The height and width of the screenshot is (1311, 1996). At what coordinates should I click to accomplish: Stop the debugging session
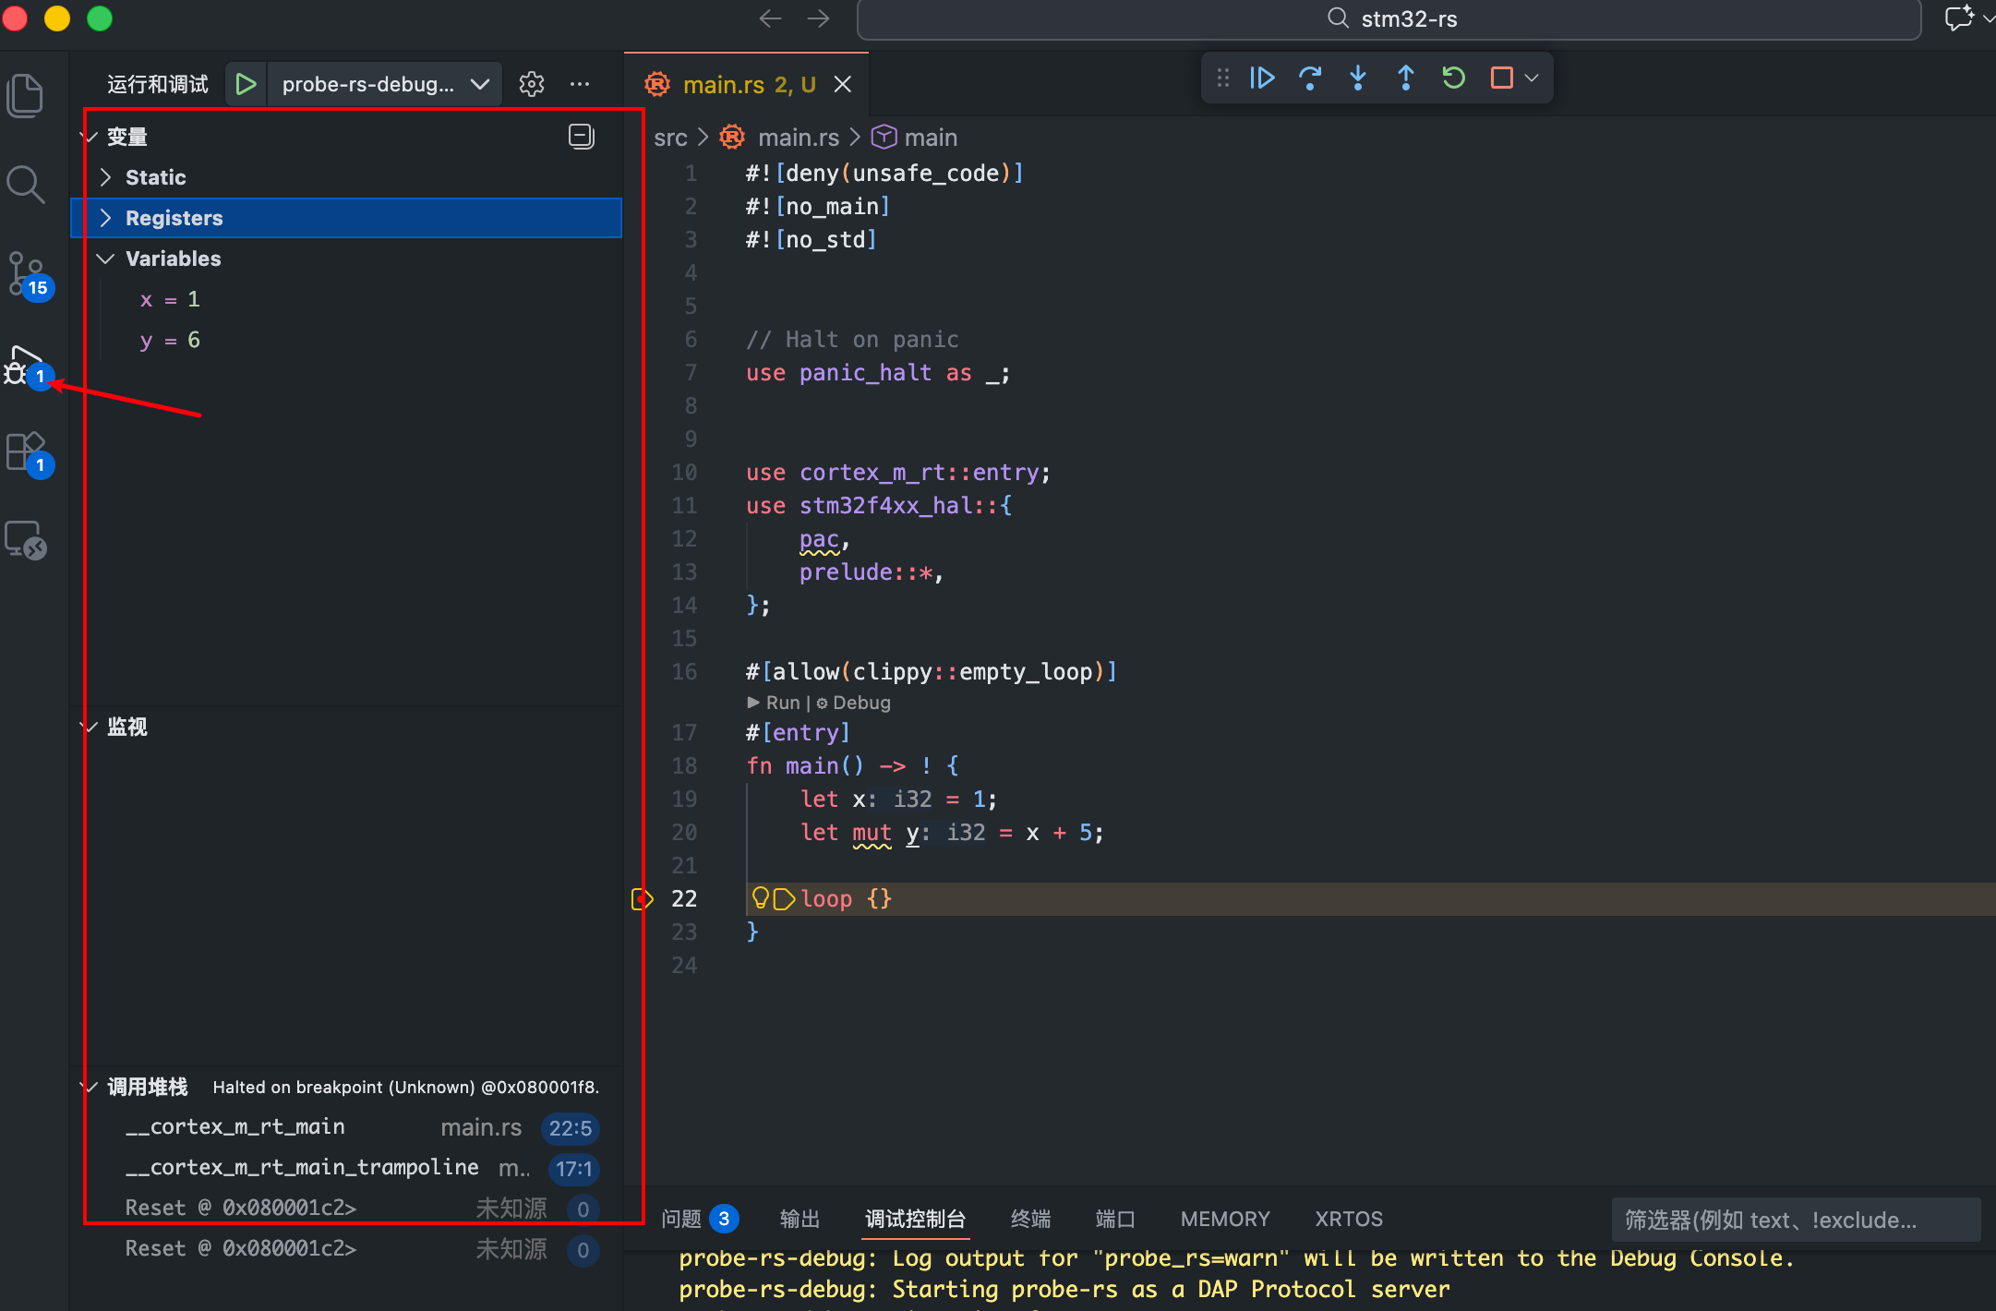coord(1501,78)
